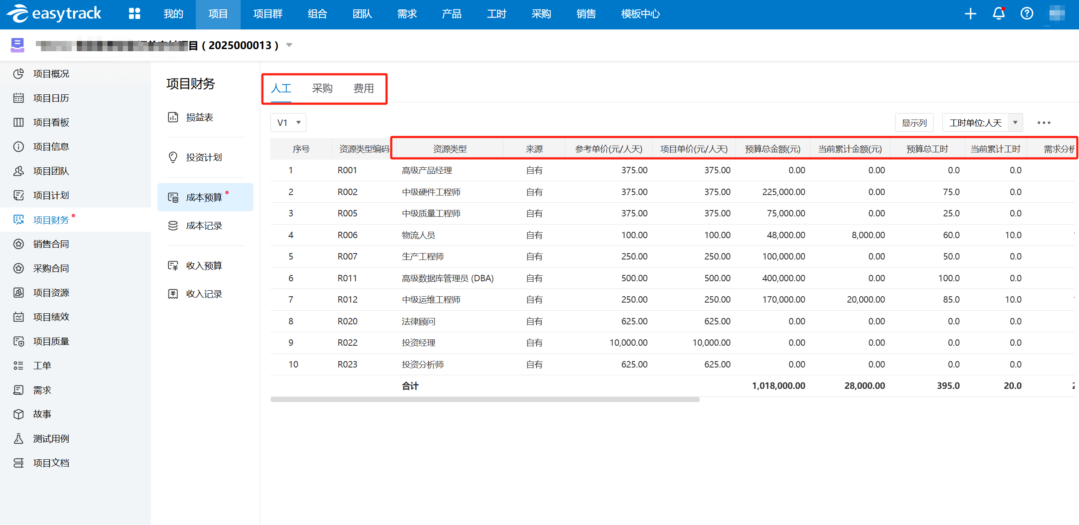1079x525 pixels.
Task: Open 损益表 in the finance panel
Action: coord(199,117)
